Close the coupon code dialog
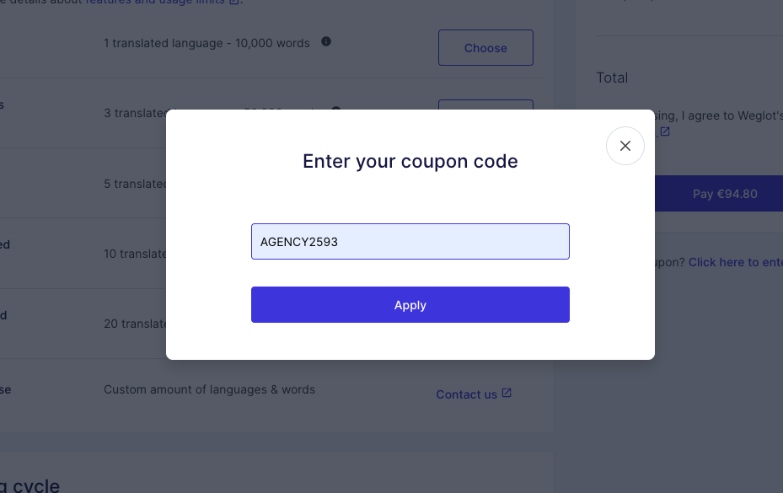The width and height of the screenshot is (783, 493). tap(625, 146)
